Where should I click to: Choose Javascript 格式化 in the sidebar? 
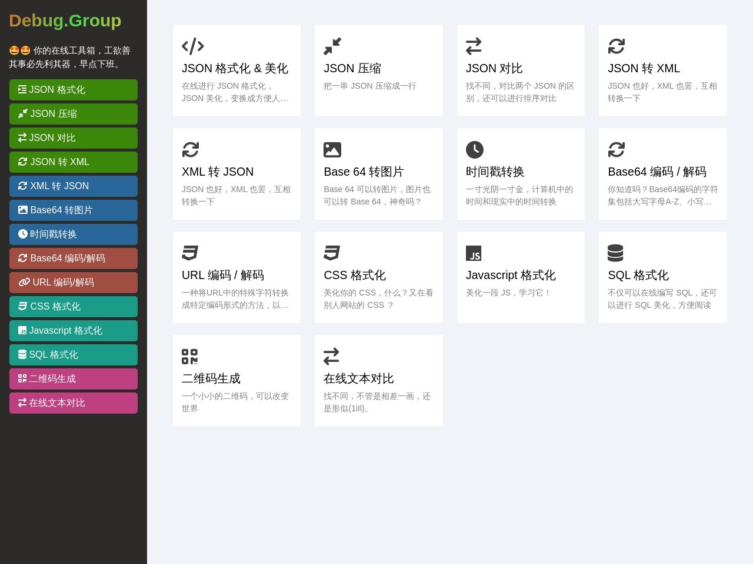coord(74,331)
